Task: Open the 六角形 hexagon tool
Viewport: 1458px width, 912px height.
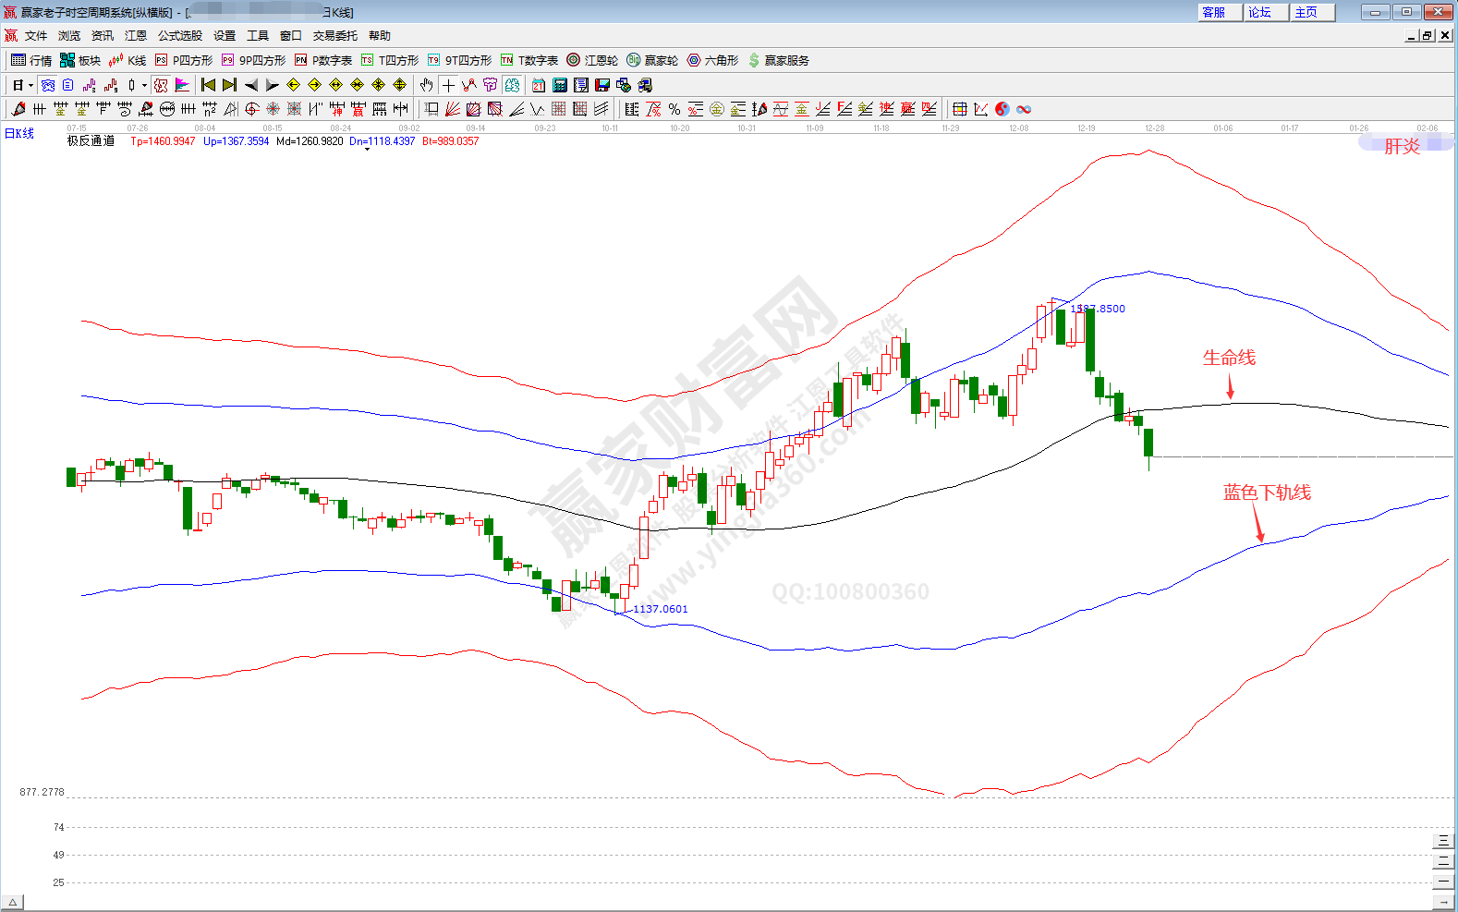Action: tap(712, 60)
